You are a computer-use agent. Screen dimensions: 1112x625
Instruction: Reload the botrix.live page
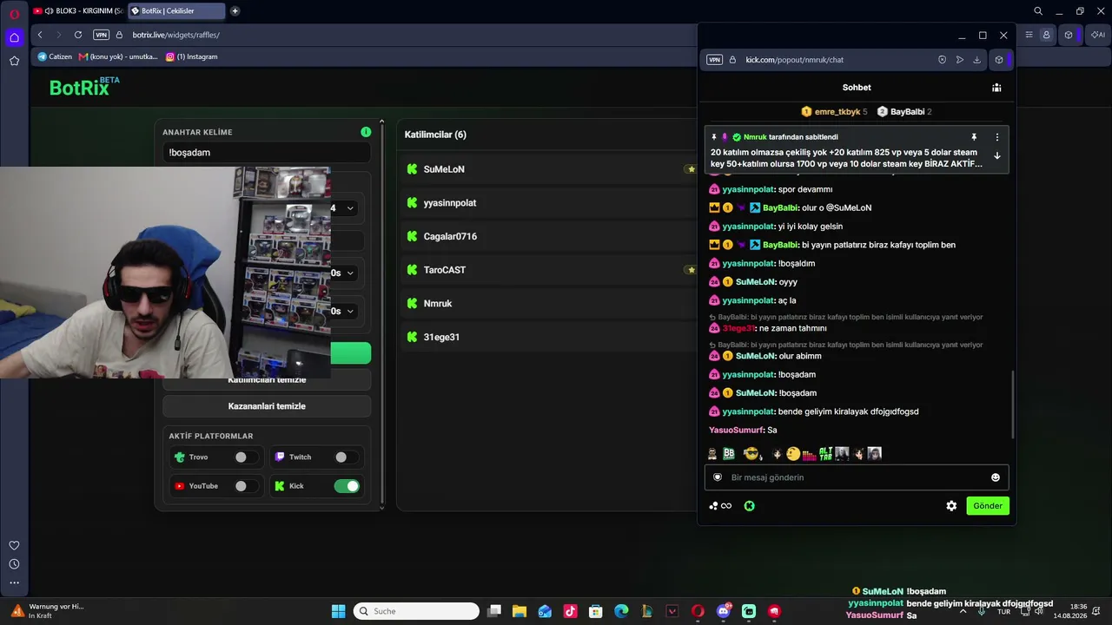point(78,35)
